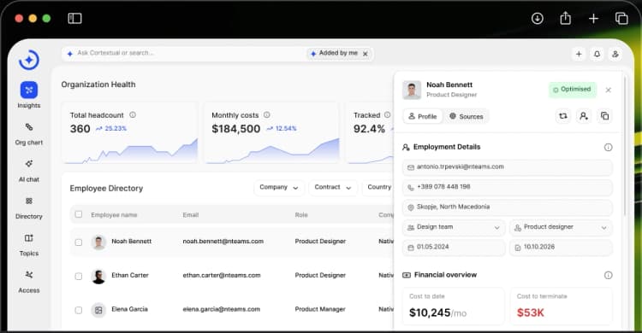Remove the Added by me filter chip
Screen dimensions: 642x333
366,54
